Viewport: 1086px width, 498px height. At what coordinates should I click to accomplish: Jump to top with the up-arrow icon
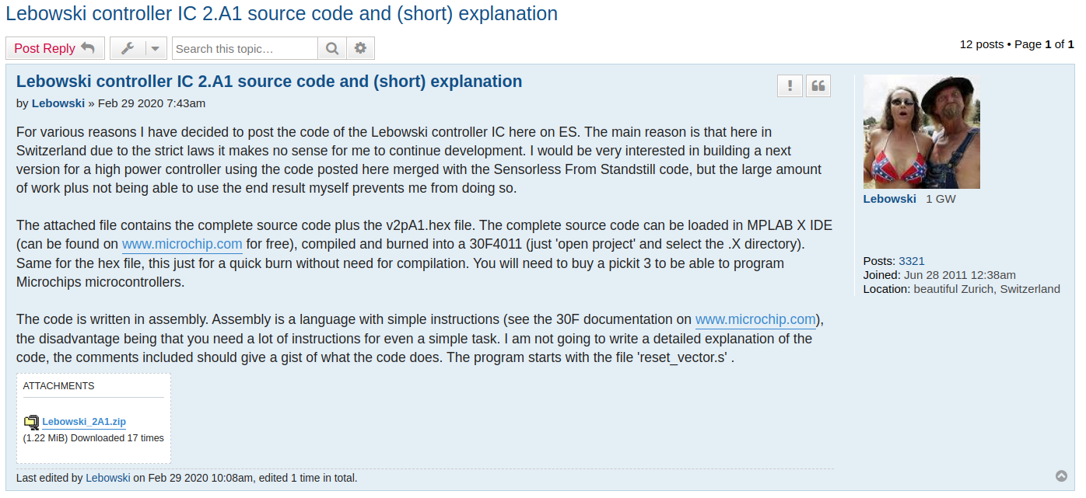point(1061,476)
